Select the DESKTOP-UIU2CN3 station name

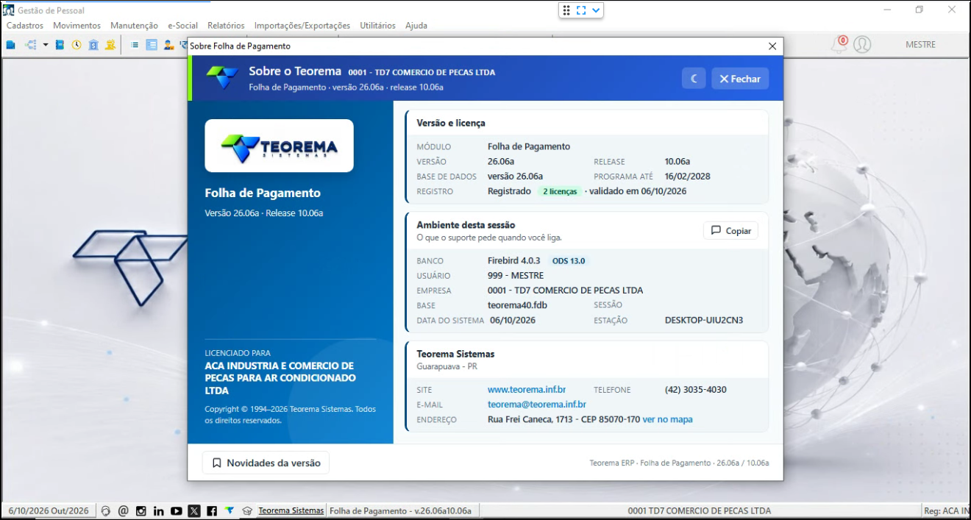coord(704,320)
